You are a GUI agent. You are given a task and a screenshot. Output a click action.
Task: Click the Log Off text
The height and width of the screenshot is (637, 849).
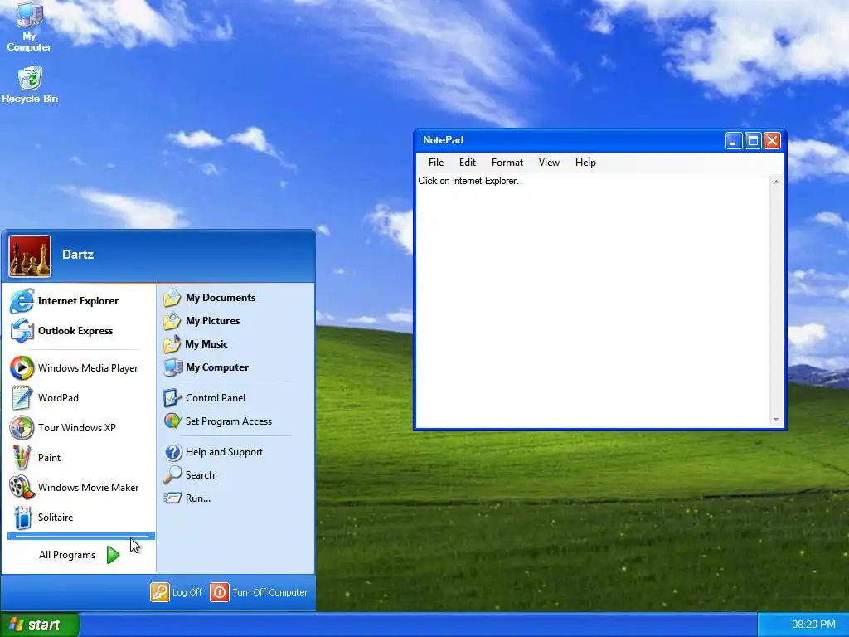[x=187, y=592]
